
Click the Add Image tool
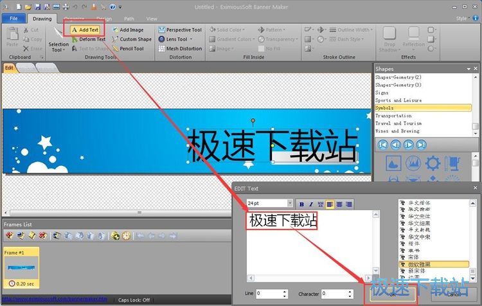click(128, 30)
